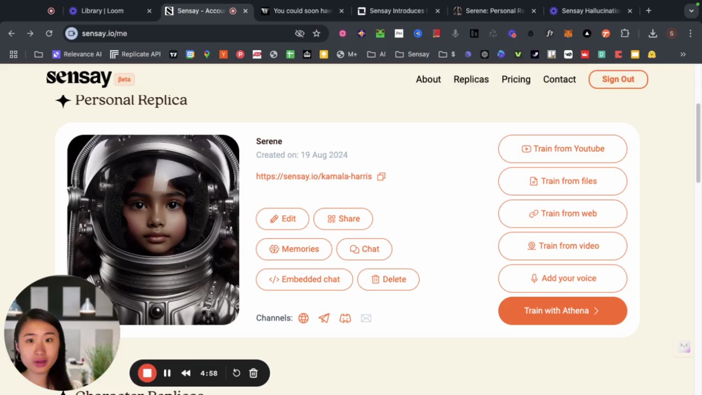This screenshot has height=395, width=702.
Task: Restart the Loom recording
Action: (236, 373)
